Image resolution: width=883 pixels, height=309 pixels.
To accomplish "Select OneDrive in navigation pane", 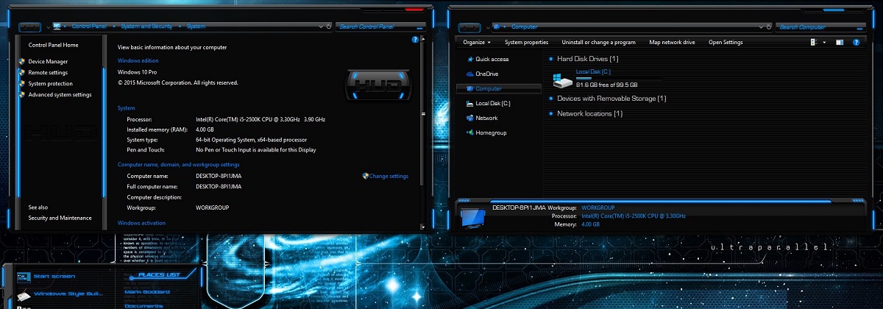I will click(482, 74).
